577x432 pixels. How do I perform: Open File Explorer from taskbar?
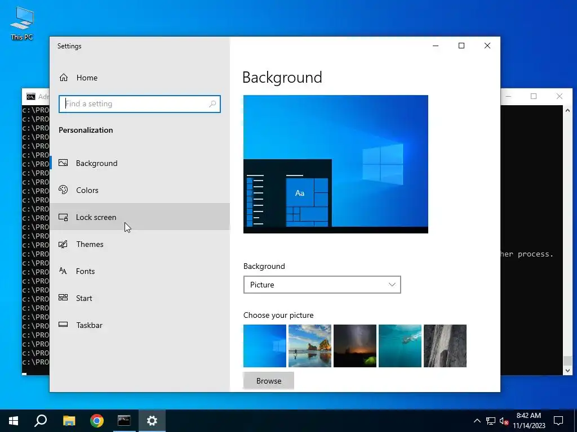(69, 421)
